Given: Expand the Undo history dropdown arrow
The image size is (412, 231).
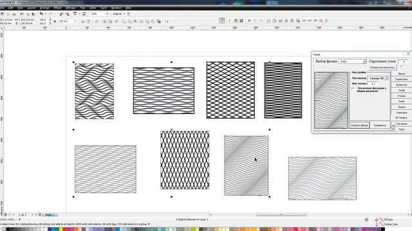Looking at the screenshot, I should click(46, 14).
